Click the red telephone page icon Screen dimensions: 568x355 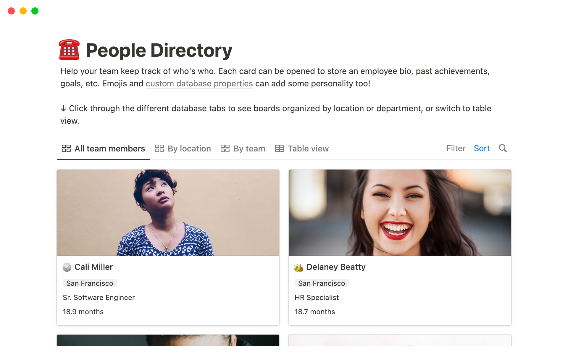(69, 50)
